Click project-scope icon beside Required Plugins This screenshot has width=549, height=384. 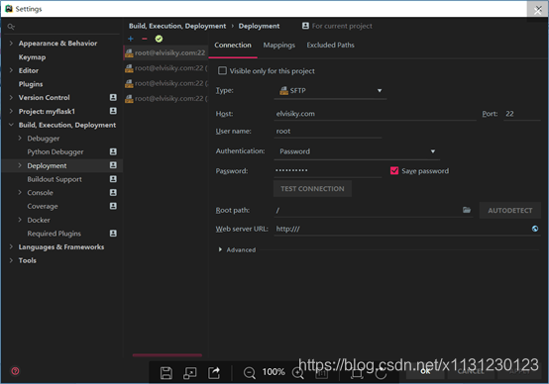[x=113, y=234]
